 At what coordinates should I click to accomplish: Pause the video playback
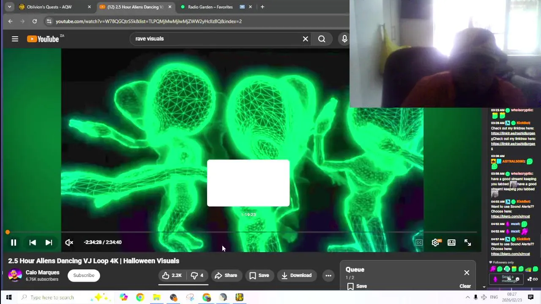coord(14,242)
